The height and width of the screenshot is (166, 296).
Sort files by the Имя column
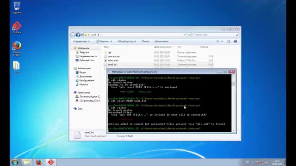click(x=106, y=47)
